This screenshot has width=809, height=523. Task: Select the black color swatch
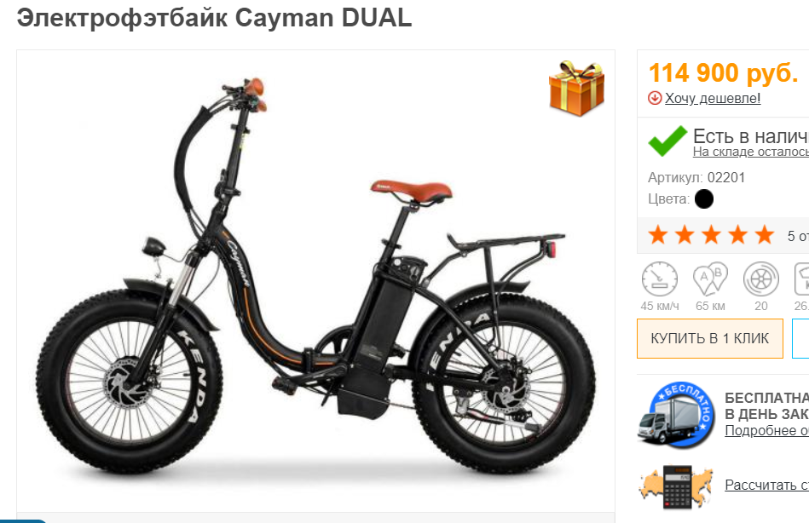[x=704, y=199]
